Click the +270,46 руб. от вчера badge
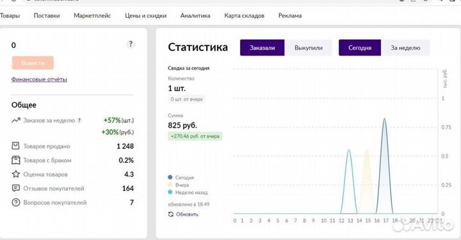 click(195, 136)
